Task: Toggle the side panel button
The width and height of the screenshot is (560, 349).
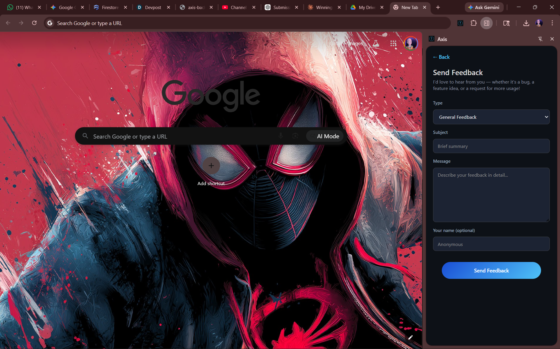Action: click(486, 23)
